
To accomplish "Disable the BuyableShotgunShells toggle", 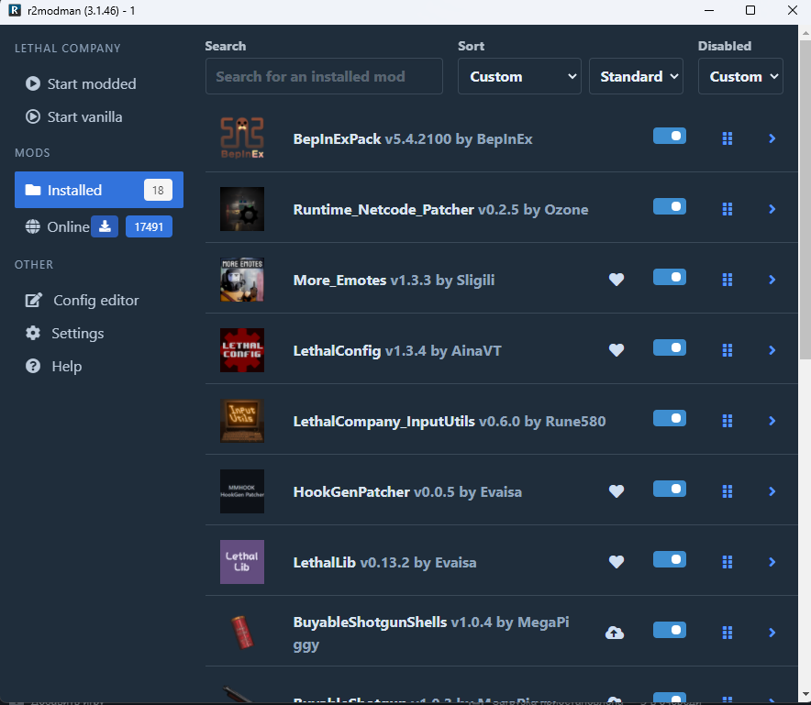I will [x=670, y=630].
